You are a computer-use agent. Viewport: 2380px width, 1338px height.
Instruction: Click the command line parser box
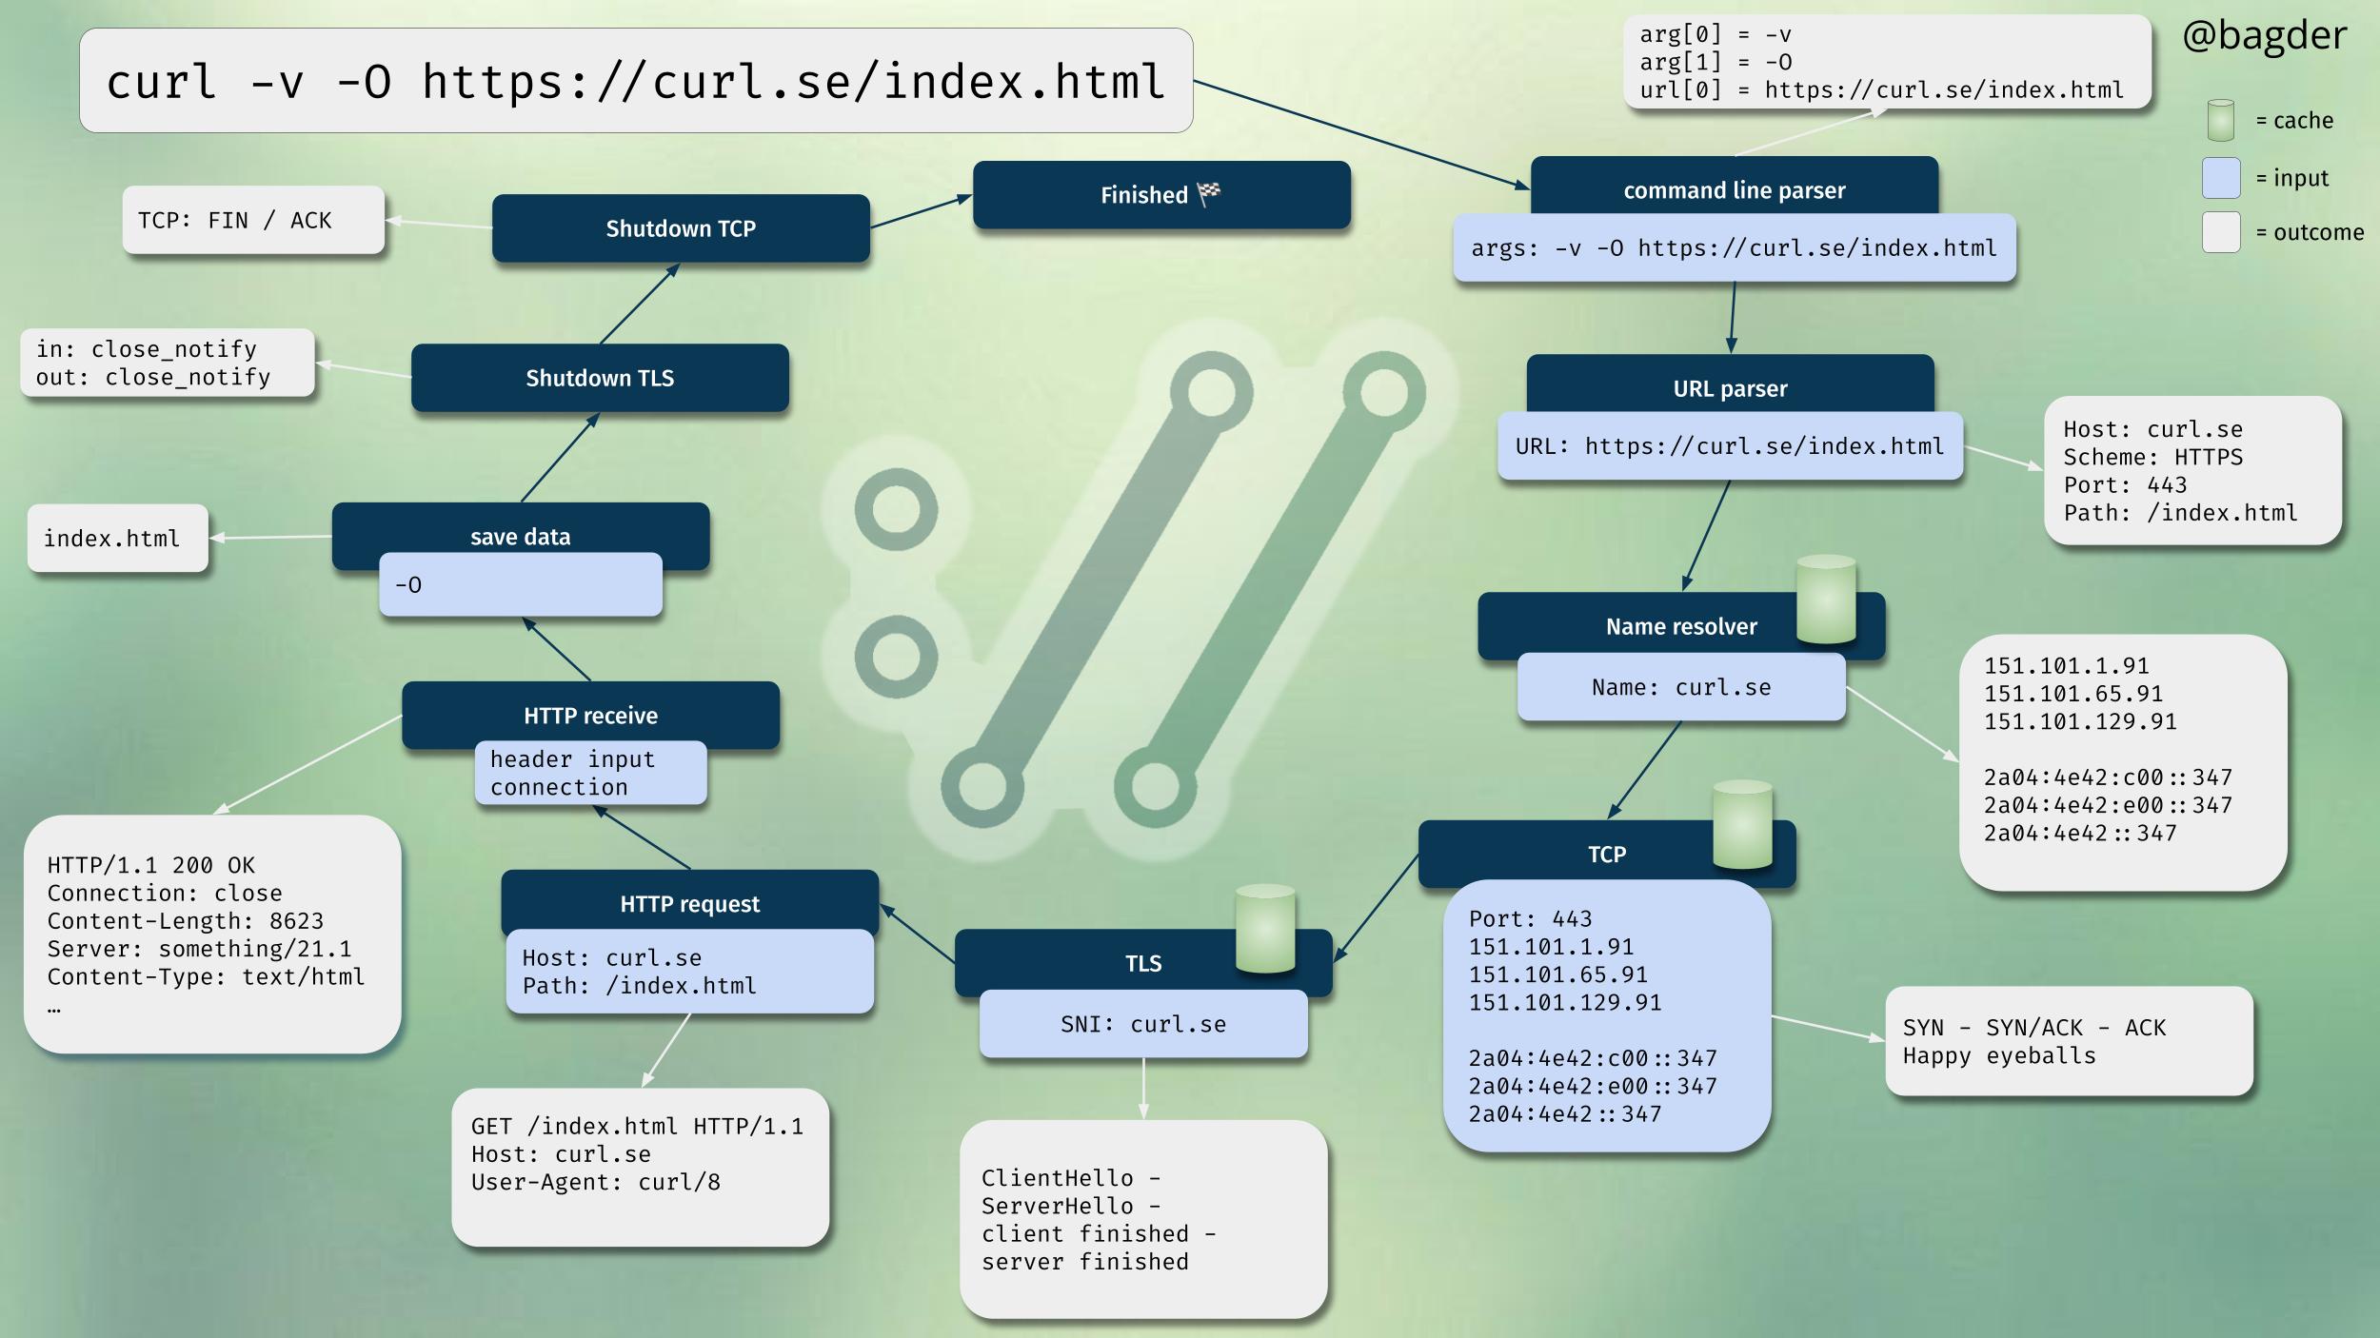point(1734,188)
